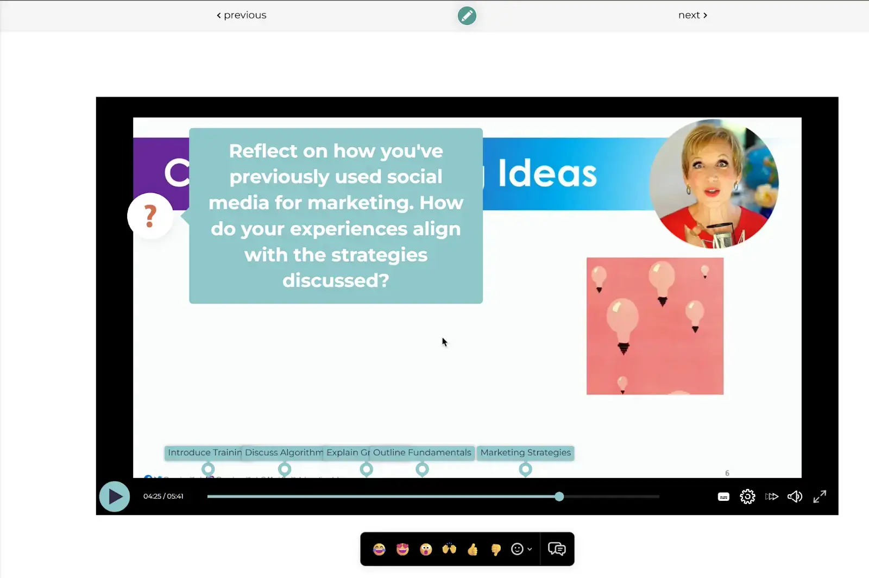Click the pencil edit icon at top center
This screenshot has width=869, height=578.
coord(467,16)
